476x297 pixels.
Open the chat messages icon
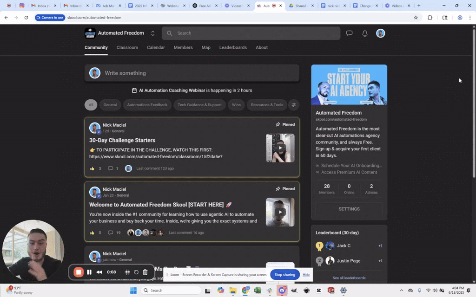(x=349, y=33)
